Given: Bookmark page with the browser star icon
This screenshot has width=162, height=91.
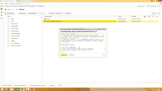Looking at the screenshot, I should (158, 4).
